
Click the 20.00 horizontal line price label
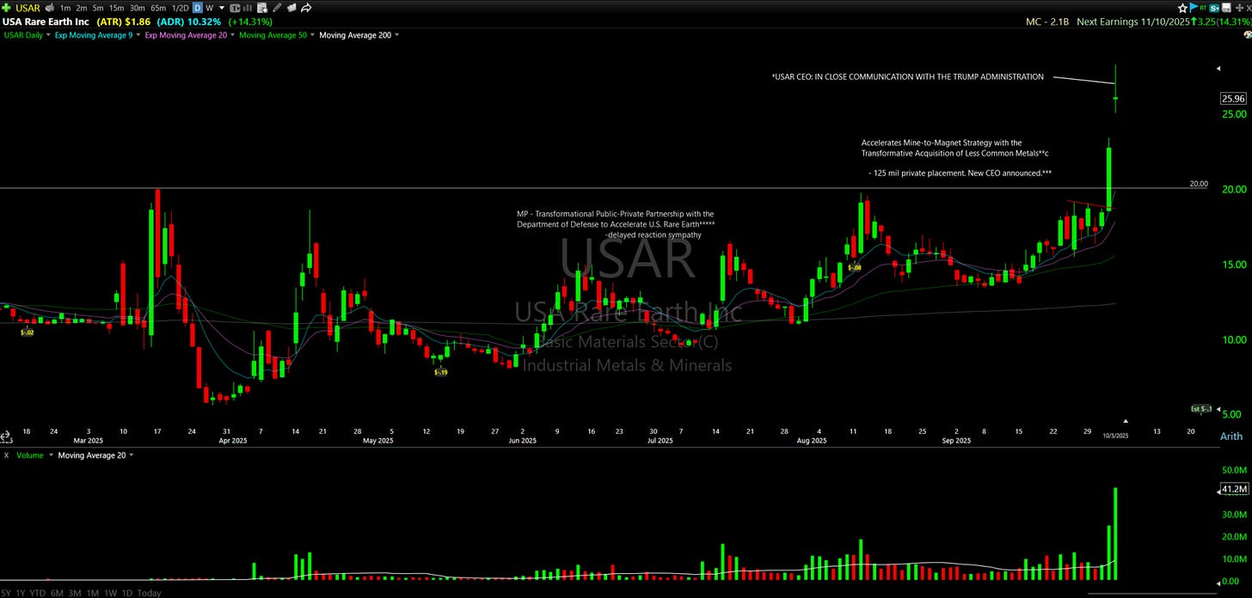[1198, 184]
